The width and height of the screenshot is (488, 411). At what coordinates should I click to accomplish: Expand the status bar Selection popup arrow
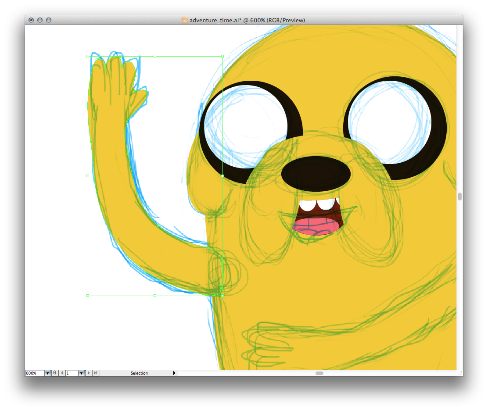click(x=174, y=373)
